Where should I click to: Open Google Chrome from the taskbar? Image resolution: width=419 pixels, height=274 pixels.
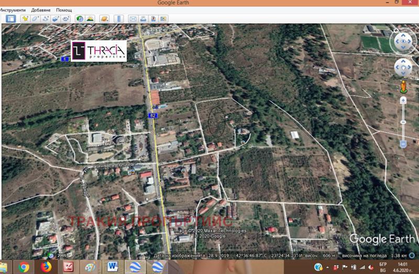[x=24, y=267]
